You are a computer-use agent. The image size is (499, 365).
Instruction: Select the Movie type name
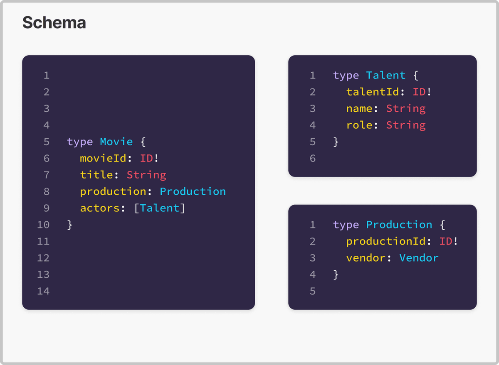coord(116,142)
